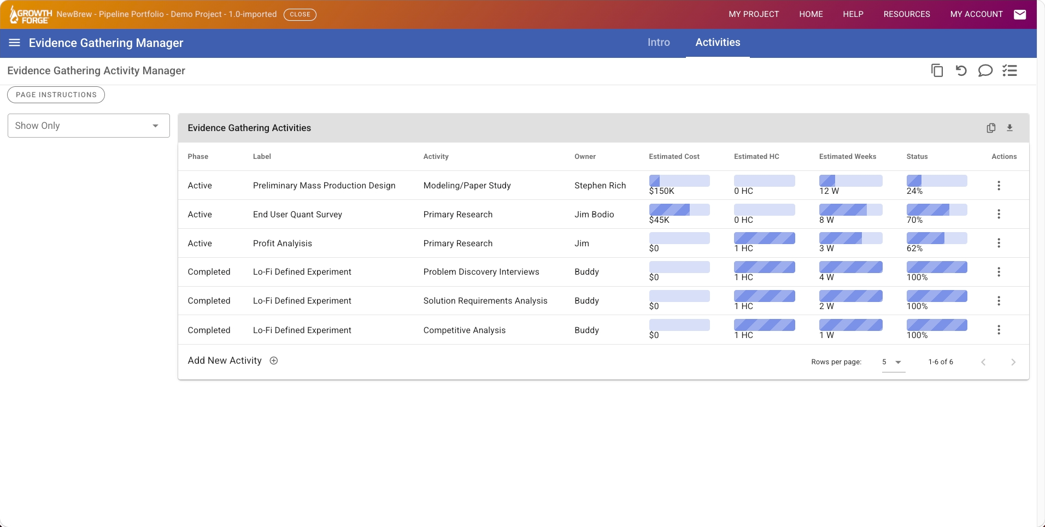Click the Solution Requirements Analysis cell
Image resolution: width=1045 pixels, height=527 pixels.
tap(485, 301)
